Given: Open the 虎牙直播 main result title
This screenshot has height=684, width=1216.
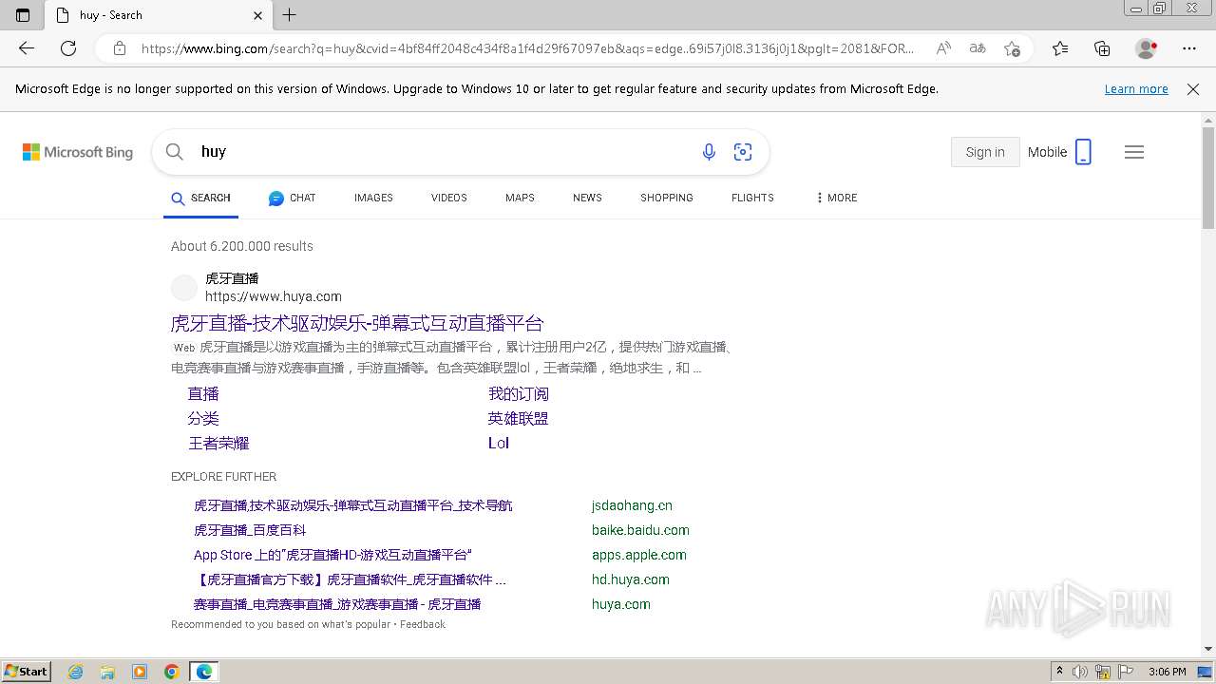Looking at the screenshot, I should pyautogui.click(x=357, y=323).
